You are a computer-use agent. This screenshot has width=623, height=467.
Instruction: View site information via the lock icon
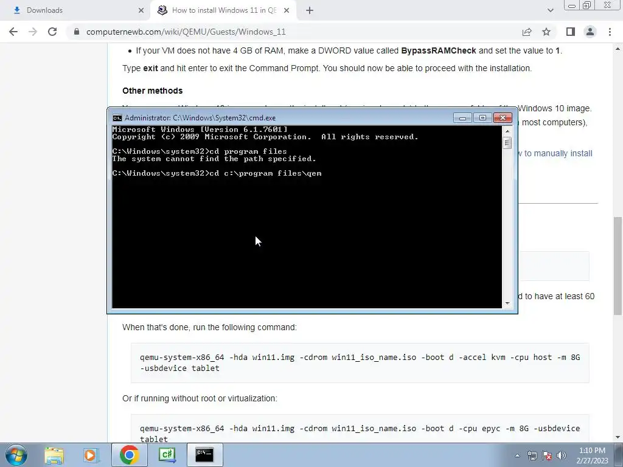(x=76, y=32)
